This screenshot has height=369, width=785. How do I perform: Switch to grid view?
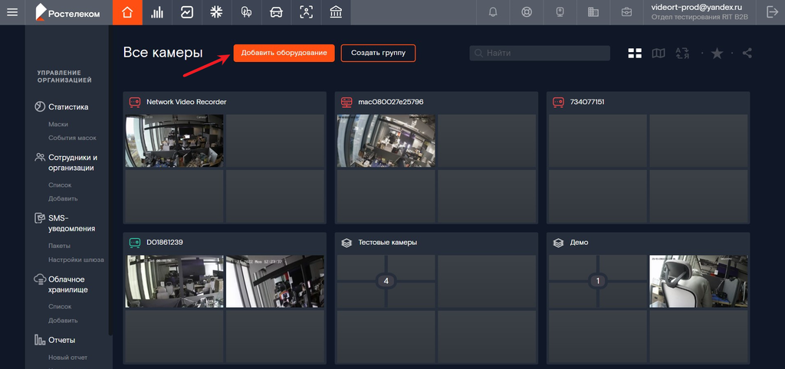[x=635, y=53]
